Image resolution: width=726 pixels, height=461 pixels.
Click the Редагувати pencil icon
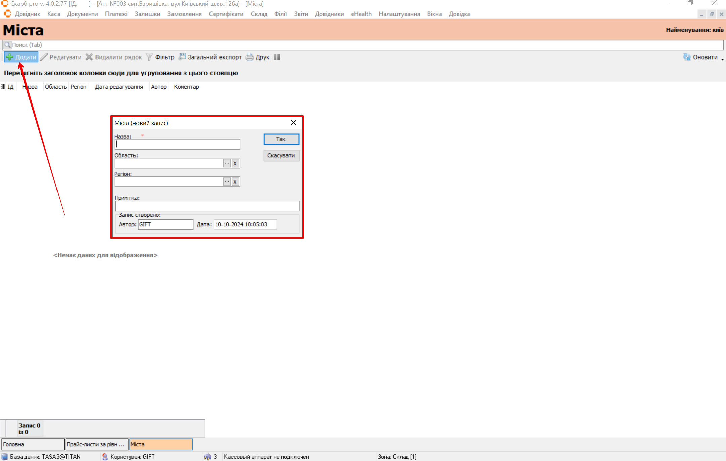coord(44,57)
